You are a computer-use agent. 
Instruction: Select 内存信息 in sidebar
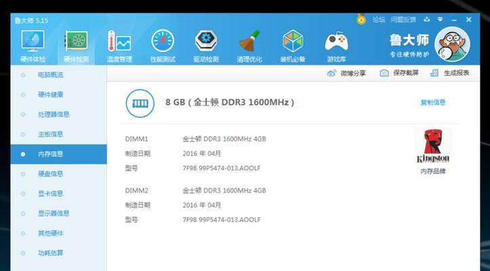tap(59, 154)
